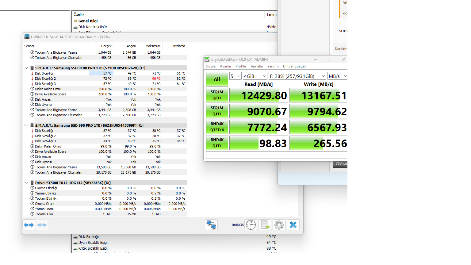
Task: Collapse Samsung SSD 990 PRO sensor group
Action: (x=26, y=125)
